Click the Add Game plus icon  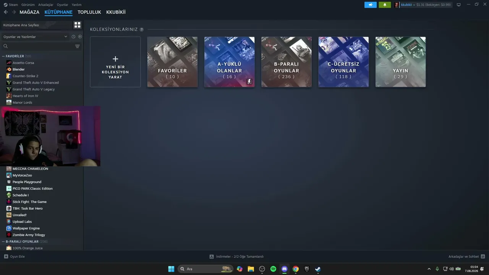pos(6,256)
